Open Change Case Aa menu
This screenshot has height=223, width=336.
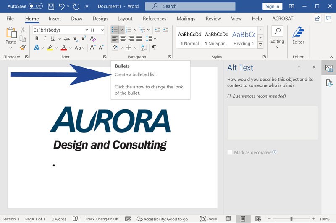[78, 48]
